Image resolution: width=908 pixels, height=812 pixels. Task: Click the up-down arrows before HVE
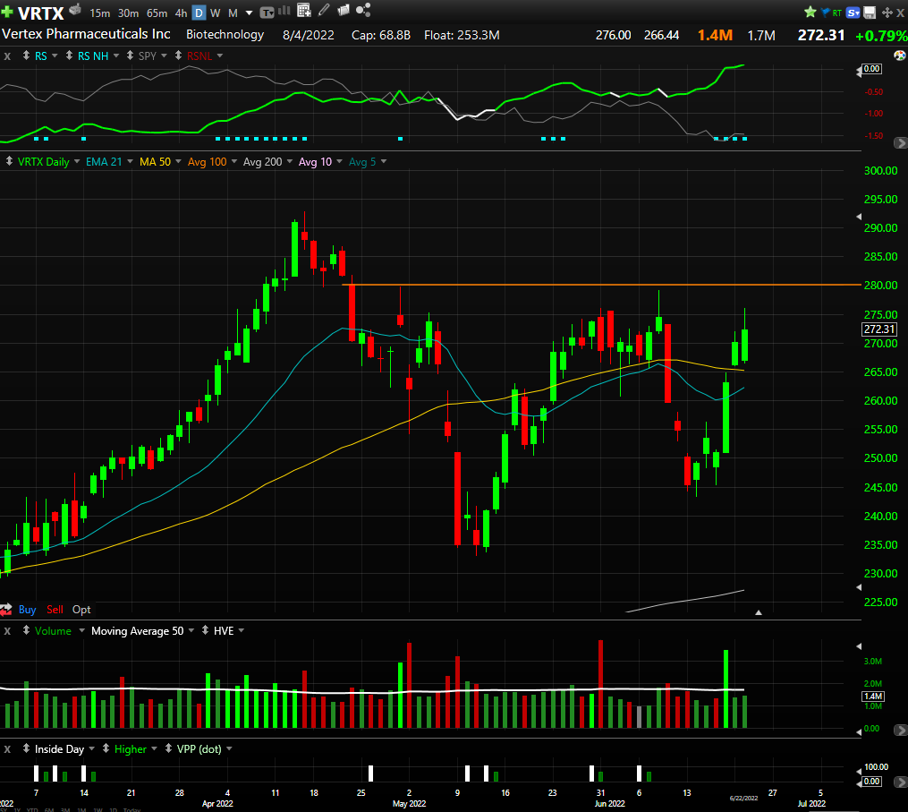pos(205,630)
